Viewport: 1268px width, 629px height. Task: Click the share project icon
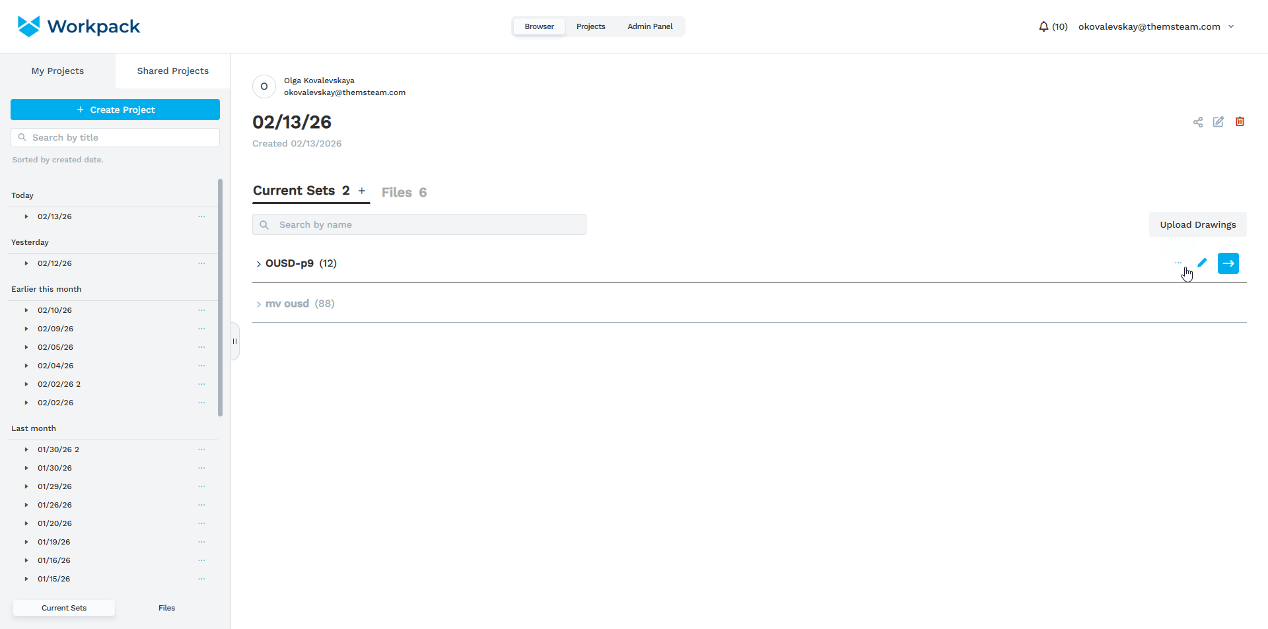1197,122
